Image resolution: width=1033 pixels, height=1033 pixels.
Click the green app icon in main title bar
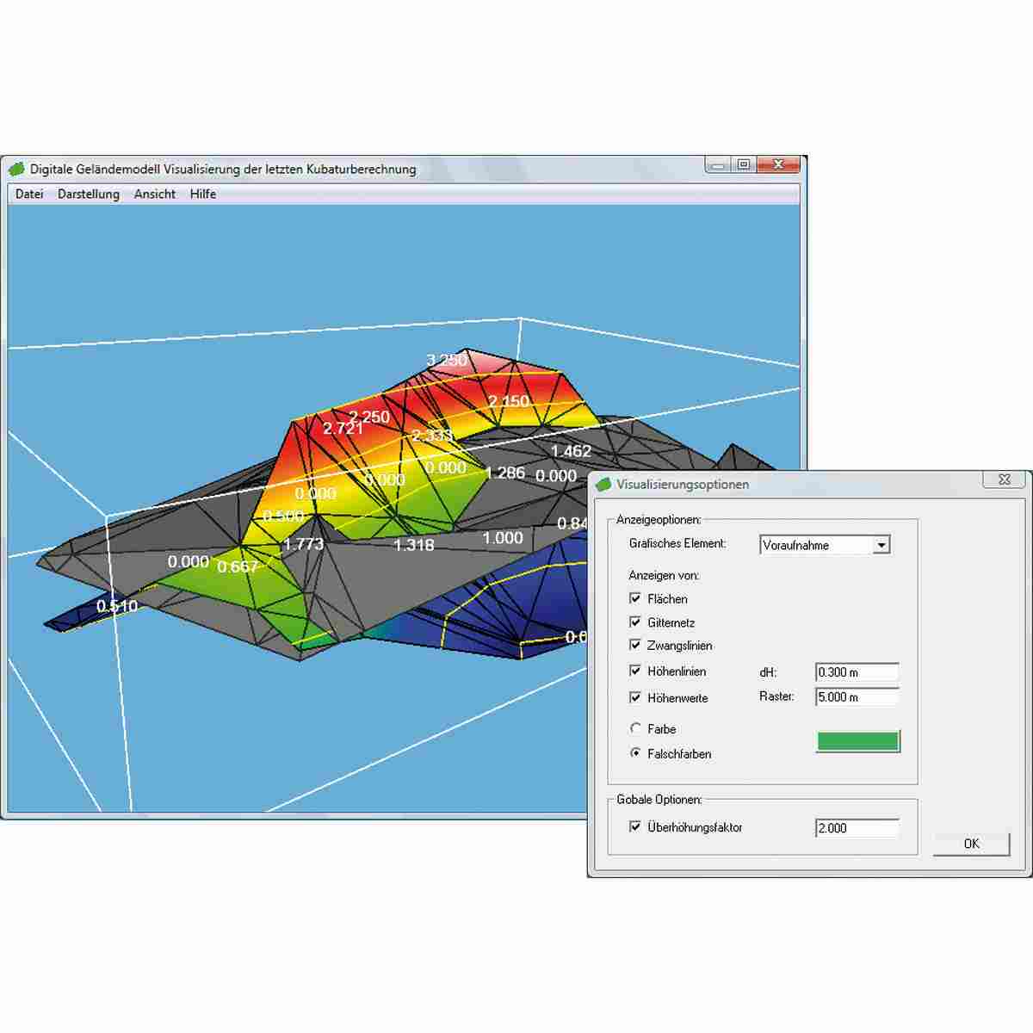16,170
